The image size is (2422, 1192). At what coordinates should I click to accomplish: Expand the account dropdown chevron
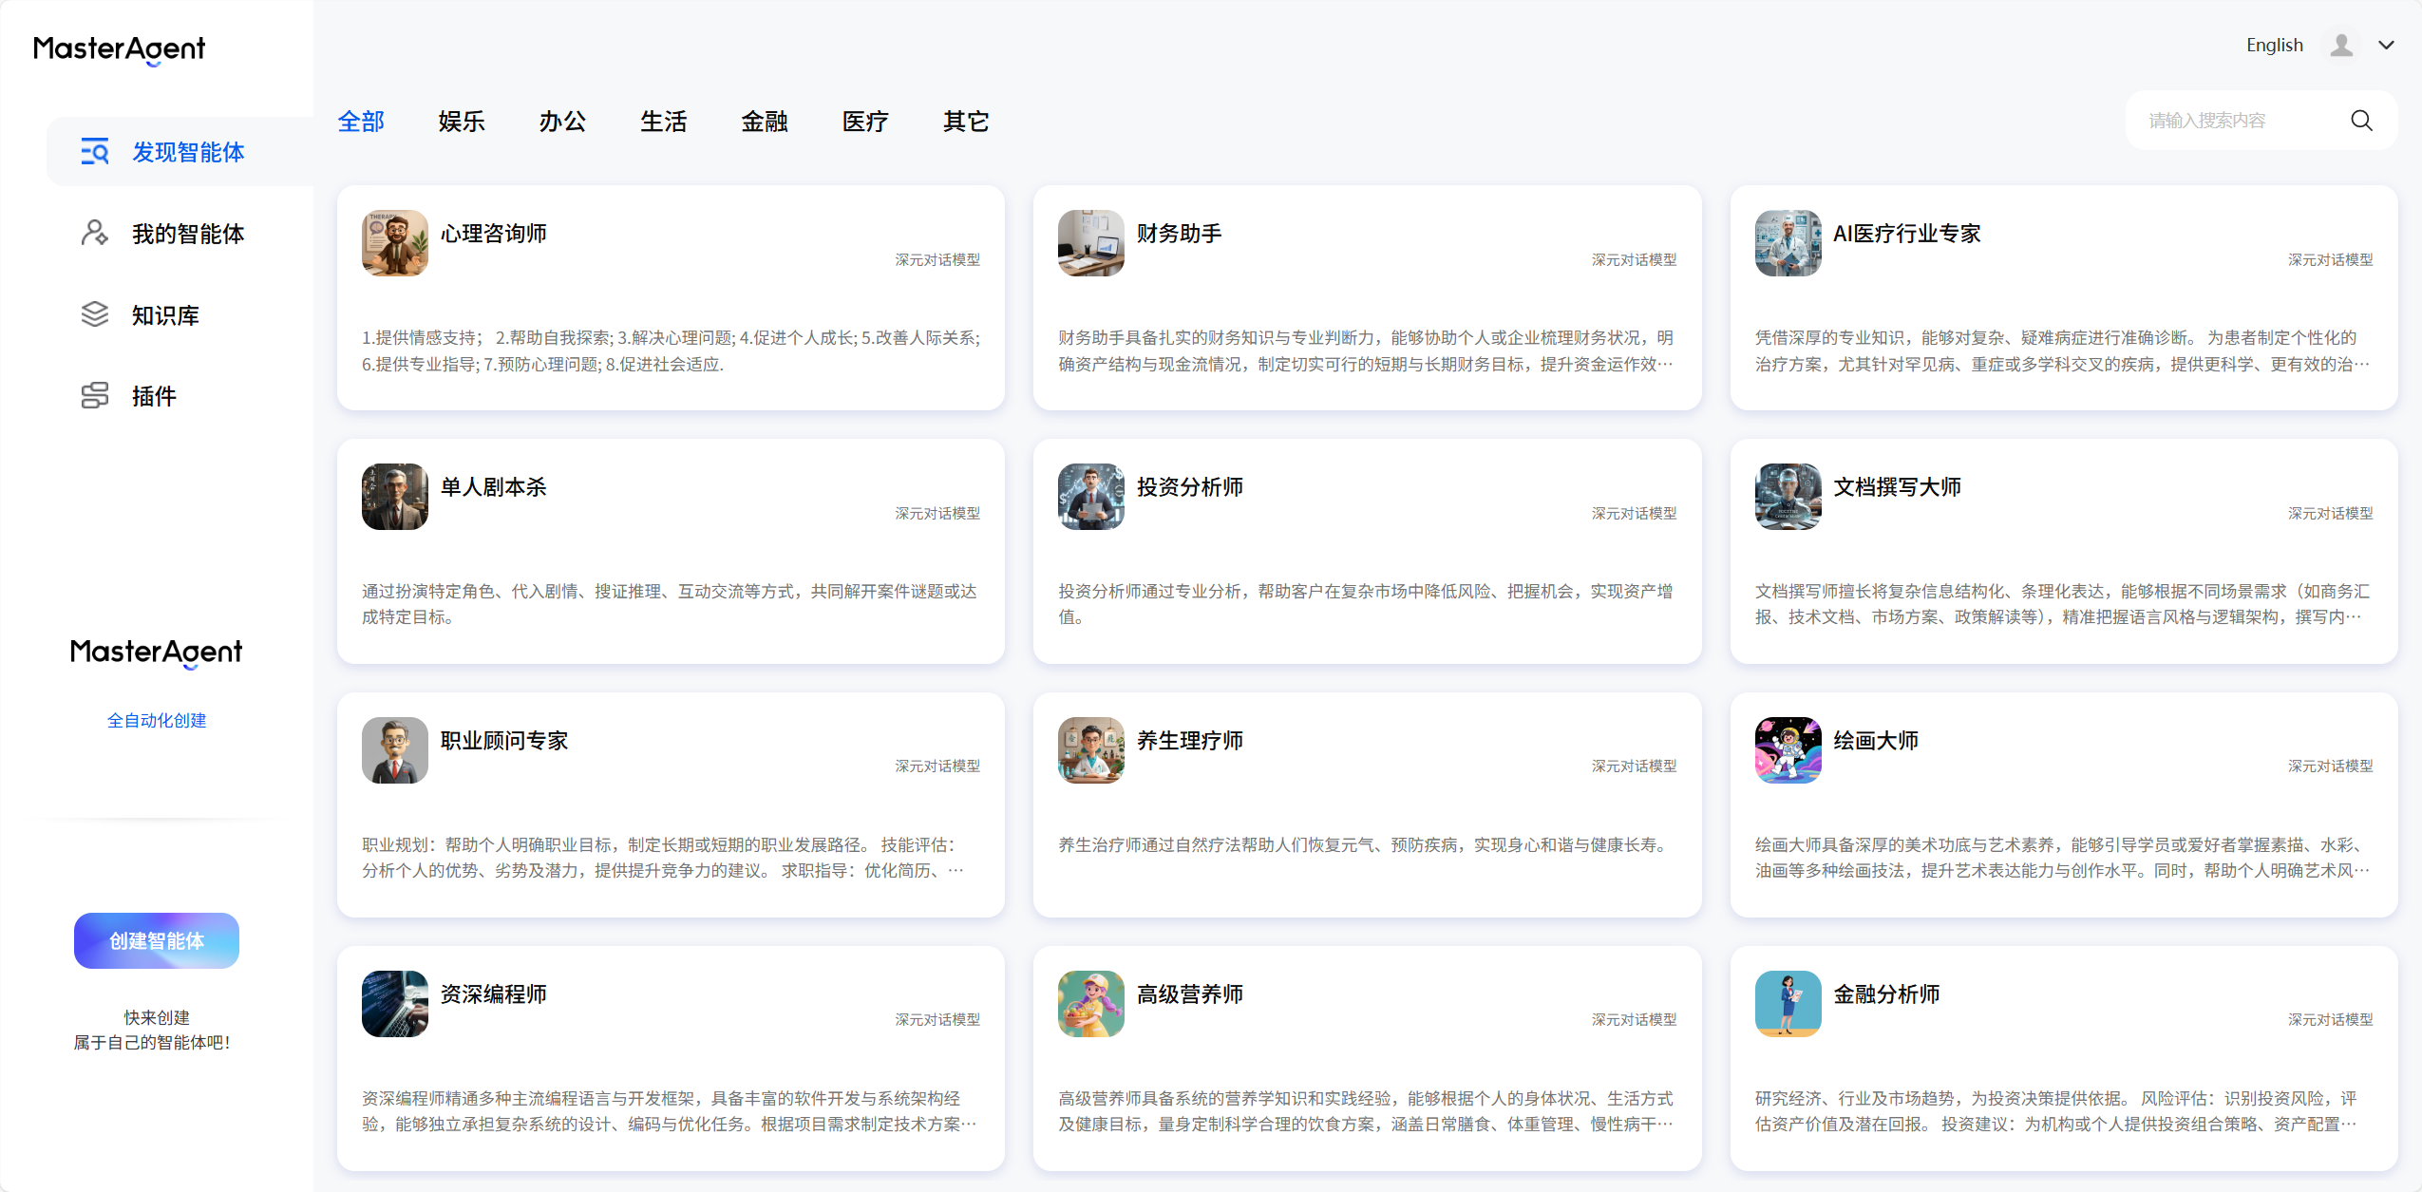(x=2386, y=45)
